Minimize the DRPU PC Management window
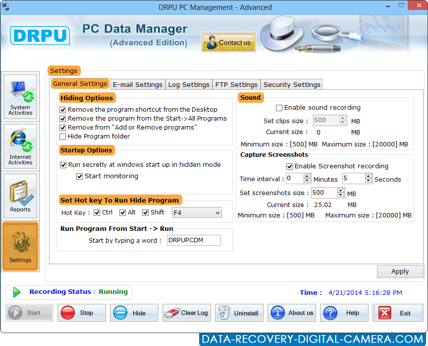Image resolution: width=428 pixels, height=346 pixels. coord(387,6)
